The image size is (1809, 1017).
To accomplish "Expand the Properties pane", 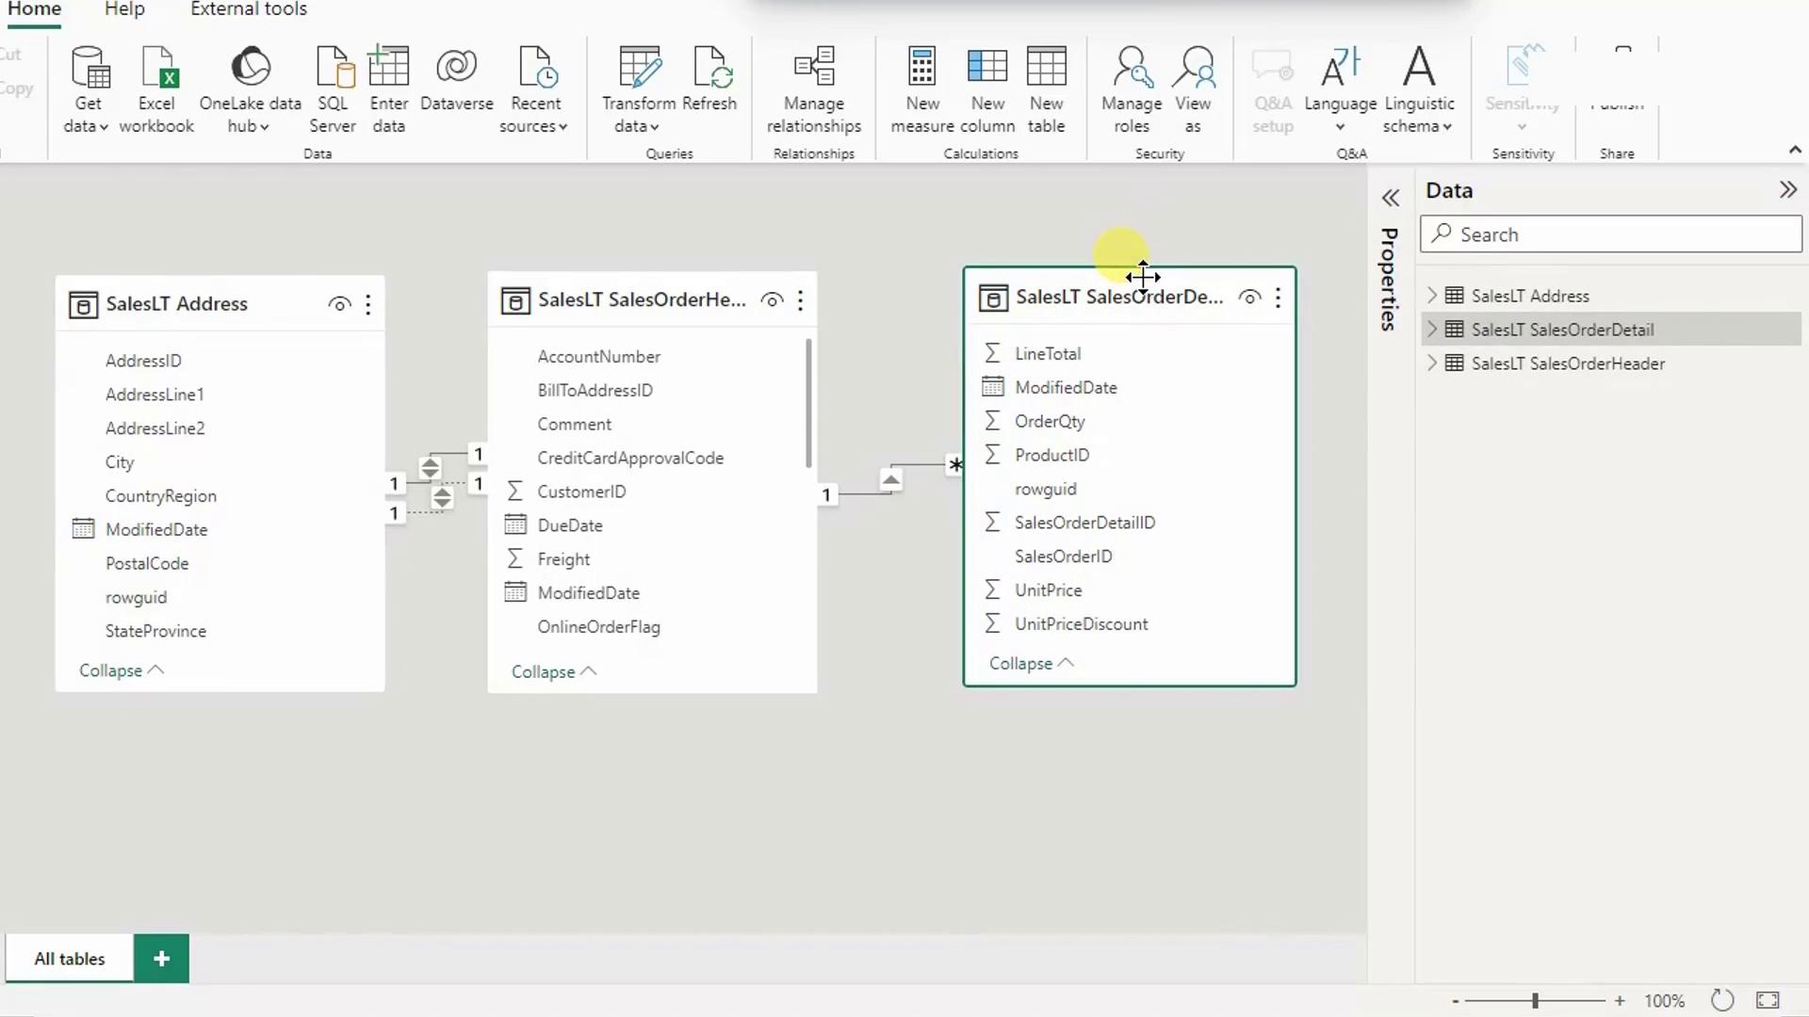I will (x=1391, y=198).
